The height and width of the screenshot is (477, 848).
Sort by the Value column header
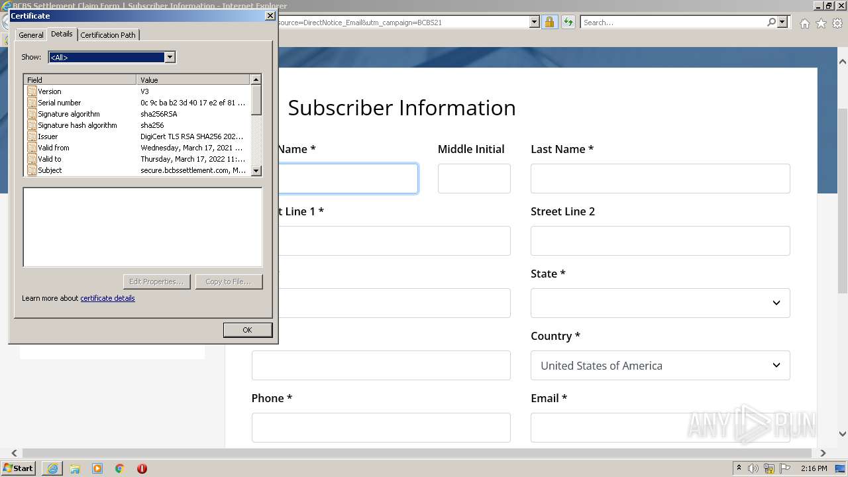click(x=193, y=79)
